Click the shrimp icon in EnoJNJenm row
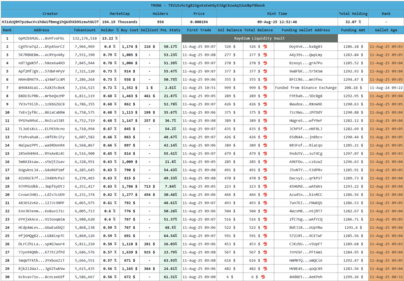The width and height of the screenshot is (404, 281). (x=265, y=211)
